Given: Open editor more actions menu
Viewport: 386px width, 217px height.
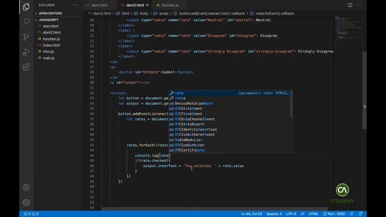Looking at the screenshot, I should [x=359, y=5].
